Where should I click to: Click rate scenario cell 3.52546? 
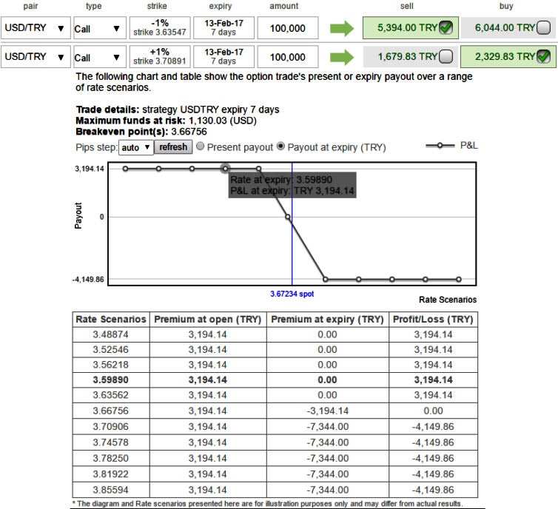click(111, 350)
